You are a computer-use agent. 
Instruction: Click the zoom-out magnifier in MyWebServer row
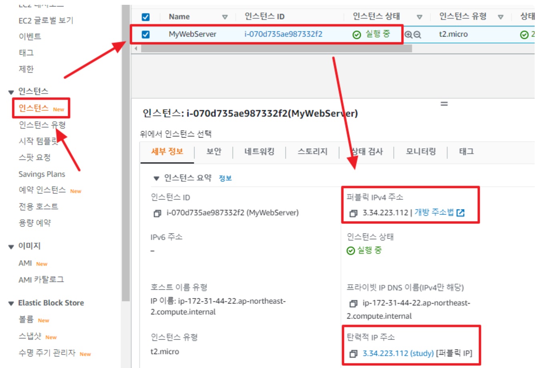(417, 34)
